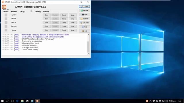Start the Mercury module
Screen dimensions: 184x103
47,26
